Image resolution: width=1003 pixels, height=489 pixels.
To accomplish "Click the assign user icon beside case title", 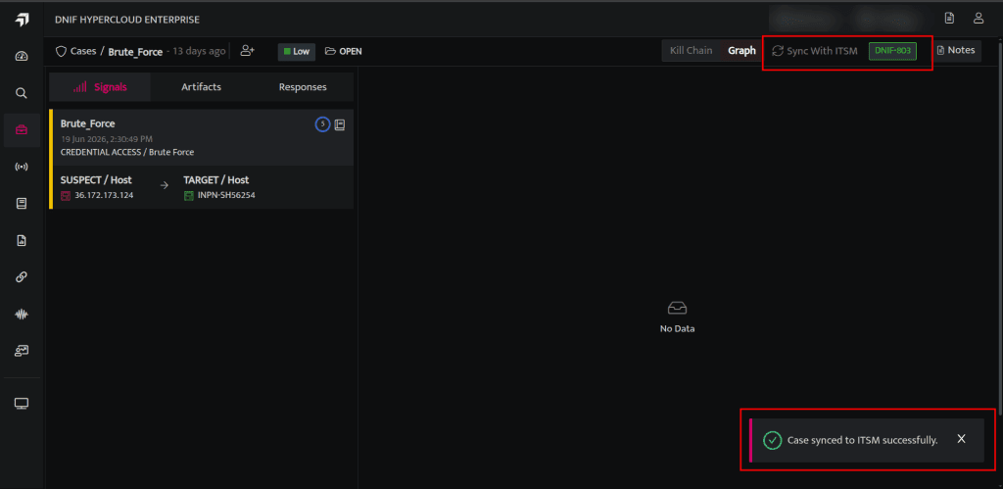I will pyautogui.click(x=247, y=51).
